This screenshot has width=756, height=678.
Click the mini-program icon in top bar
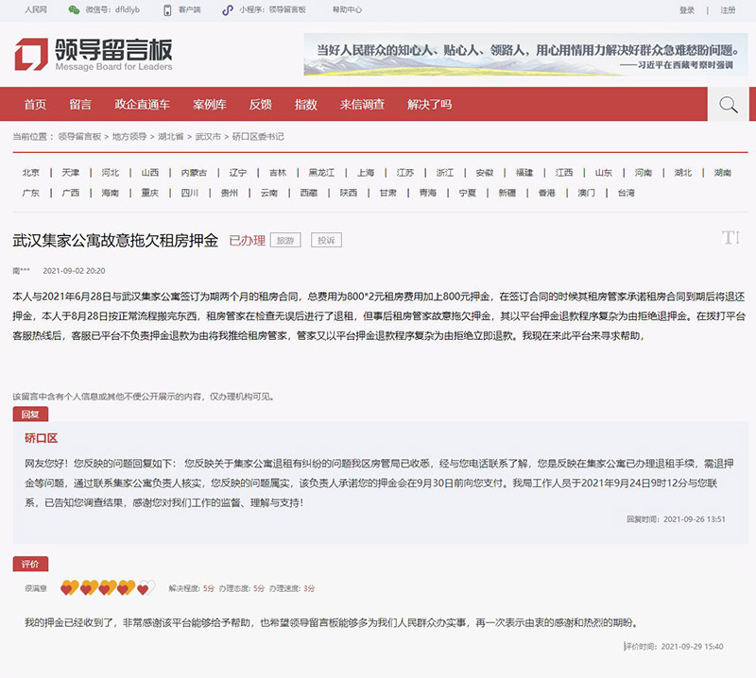228,10
